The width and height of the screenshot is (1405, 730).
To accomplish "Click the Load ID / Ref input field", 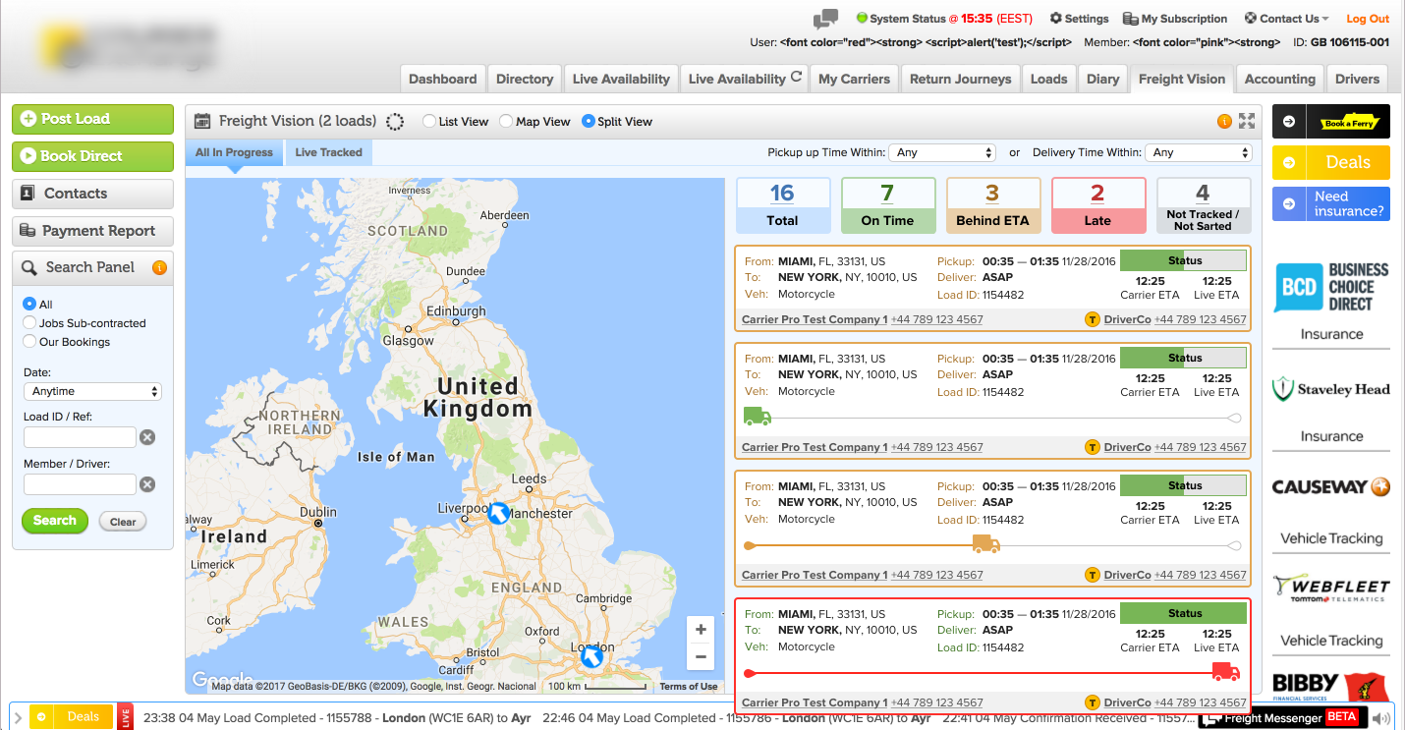I will click(80, 437).
